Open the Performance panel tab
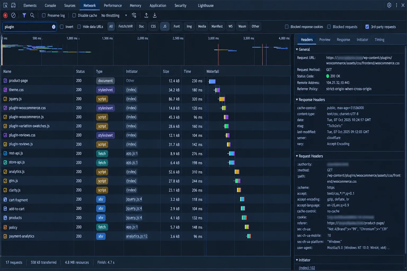 [113, 5]
